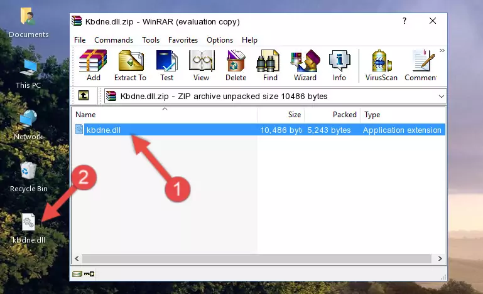Image resolution: width=483 pixels, height=294 pixels.
Task: Select the Documents desktop icon
Action: [x=28, y=23]
